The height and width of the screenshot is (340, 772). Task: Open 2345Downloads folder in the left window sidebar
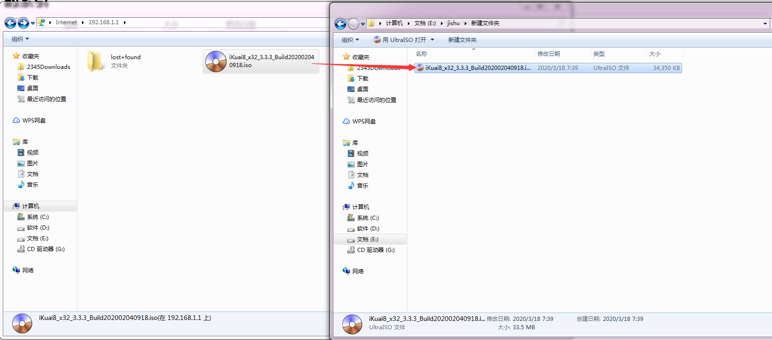[x=44, y=67]
